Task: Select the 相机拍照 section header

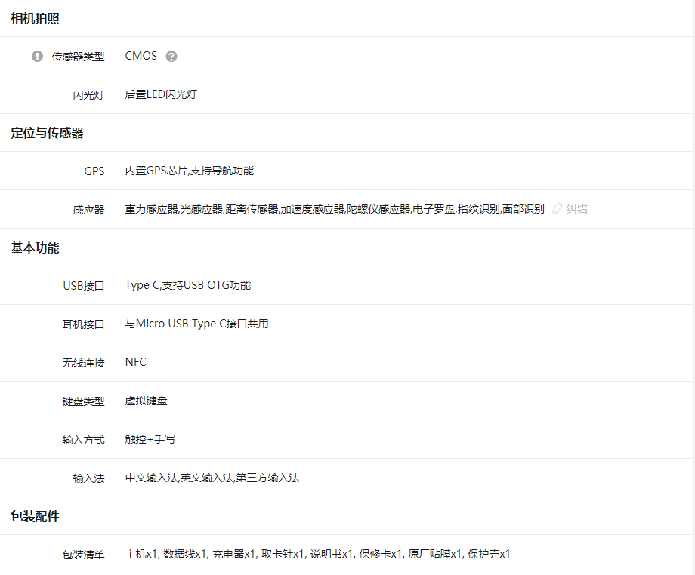Action: tap(35, 19)
